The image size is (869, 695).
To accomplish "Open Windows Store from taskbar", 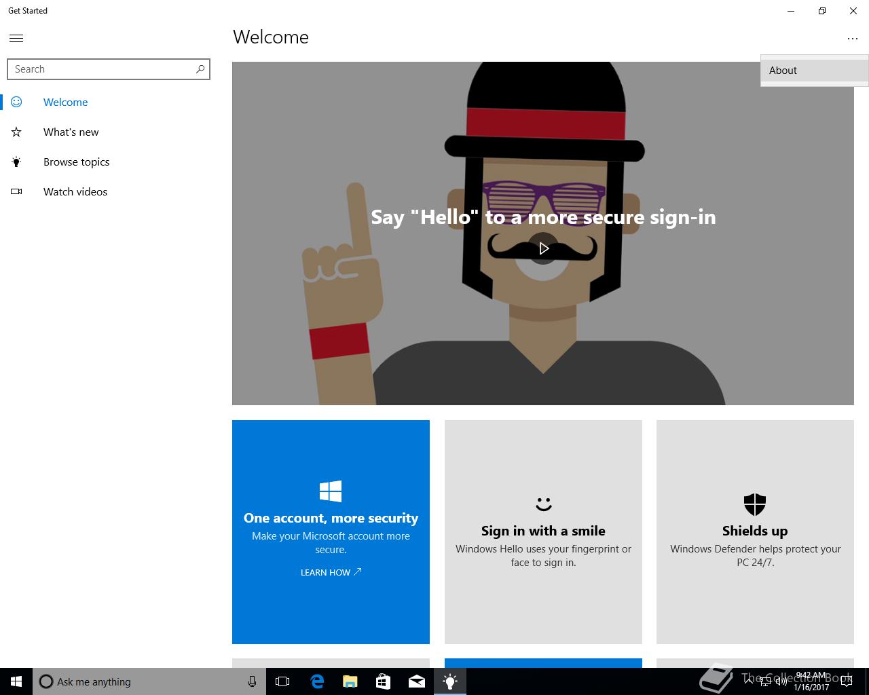I will coord(383,681).
